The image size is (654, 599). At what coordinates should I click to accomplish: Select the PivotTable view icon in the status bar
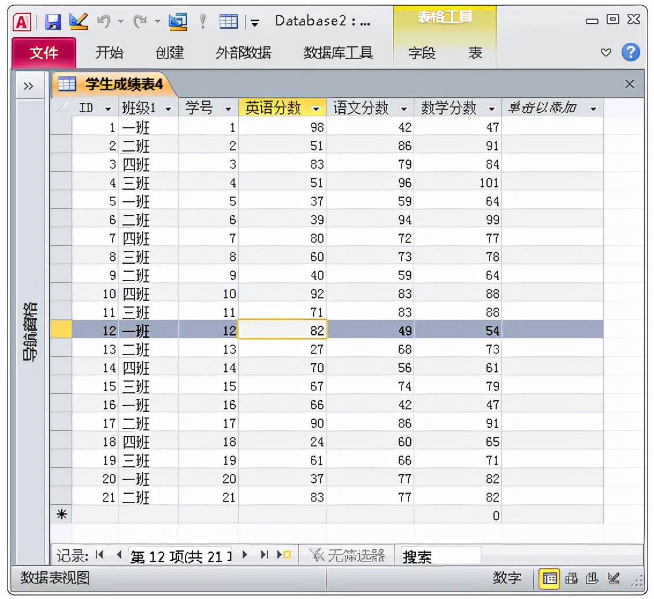[x=571, y=578]
